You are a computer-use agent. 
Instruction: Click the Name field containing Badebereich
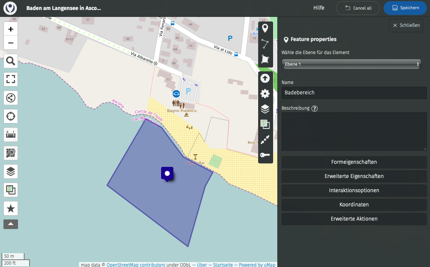coord(354,93)
